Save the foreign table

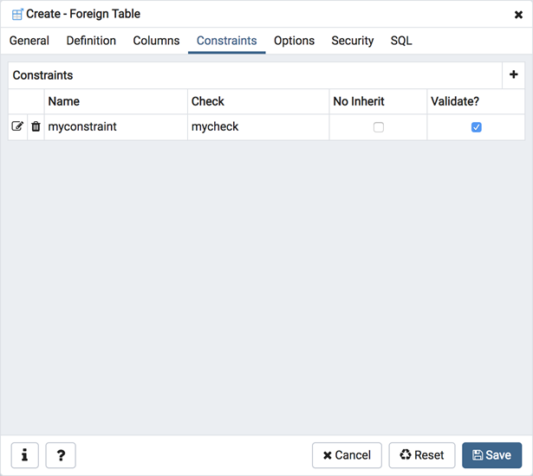tap(491, 455)
